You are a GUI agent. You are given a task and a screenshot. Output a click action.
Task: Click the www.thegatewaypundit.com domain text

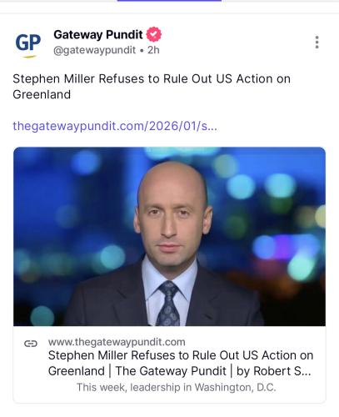coord(117,342)
